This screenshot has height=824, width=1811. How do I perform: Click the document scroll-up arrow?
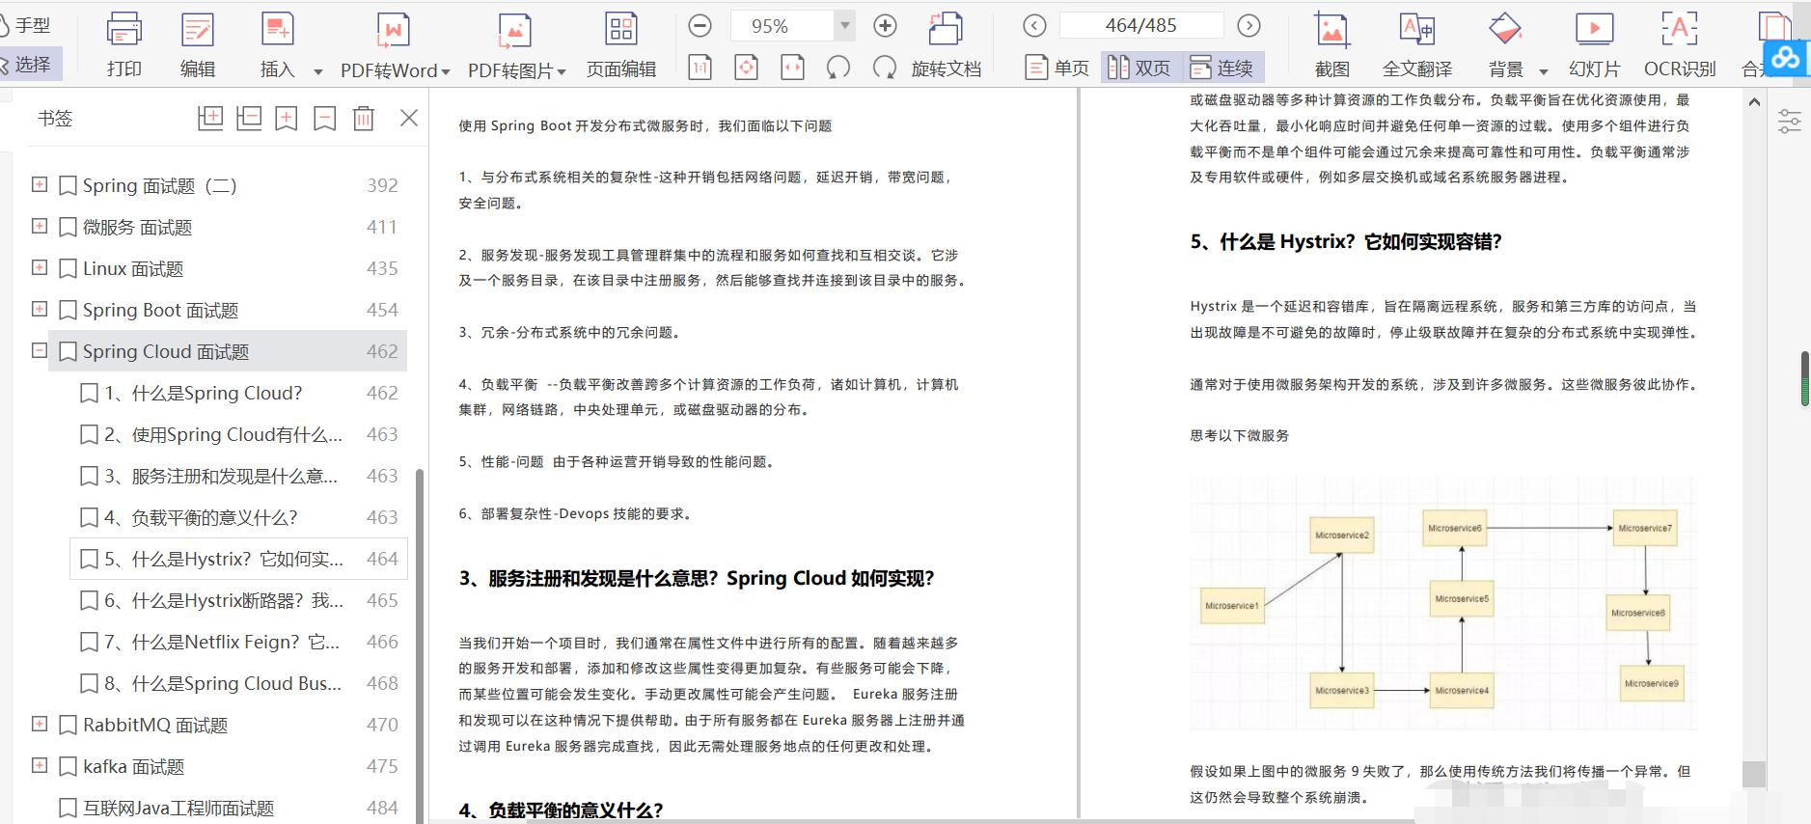pos(1754,101)
